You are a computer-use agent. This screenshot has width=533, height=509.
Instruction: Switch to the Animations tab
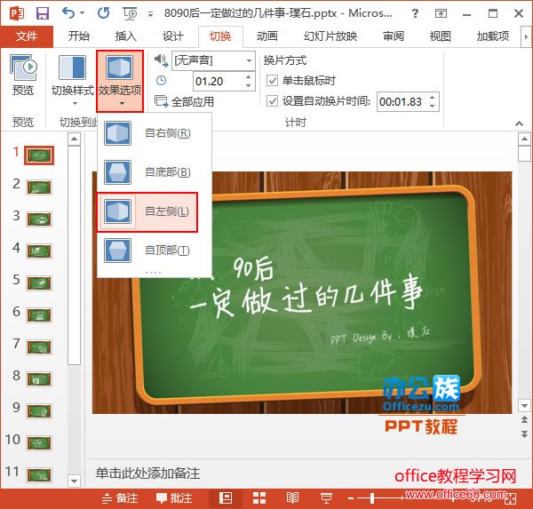(267, 36)
